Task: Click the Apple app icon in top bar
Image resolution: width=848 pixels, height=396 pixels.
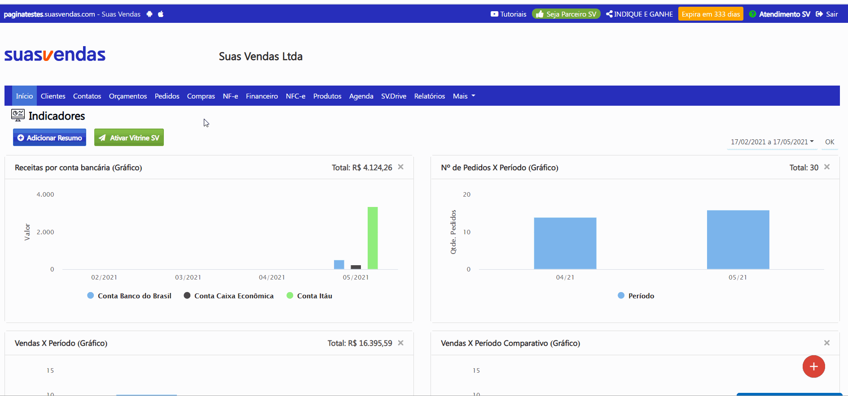Action: coord(161,14)
